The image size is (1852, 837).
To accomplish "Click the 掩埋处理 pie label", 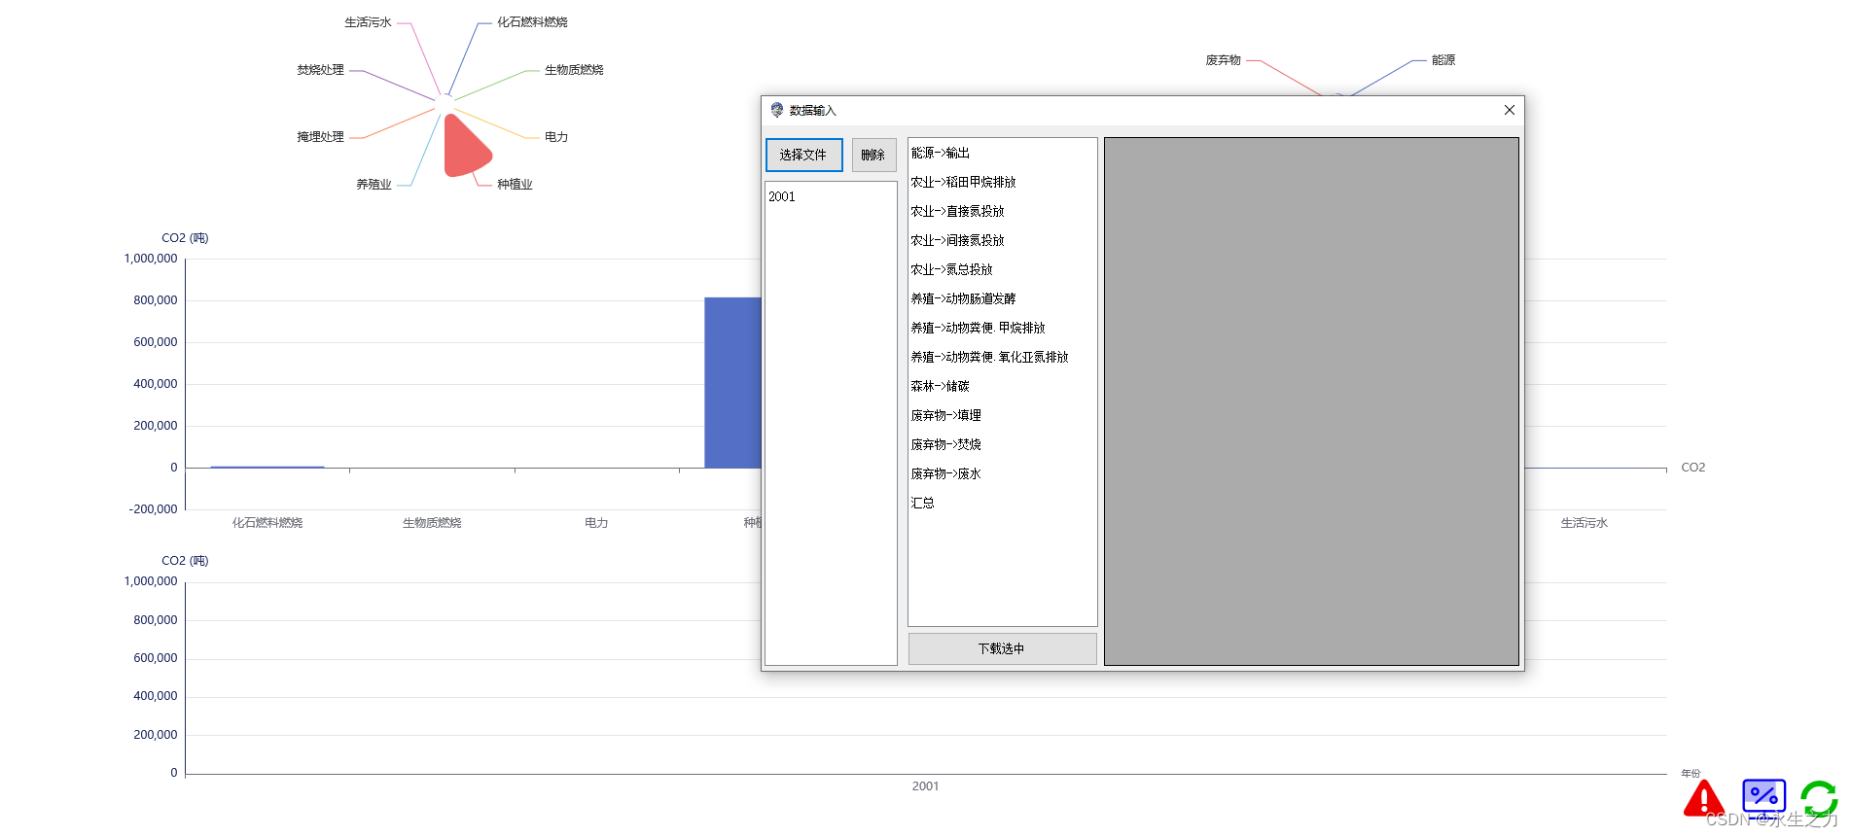I will coord(320,137).
